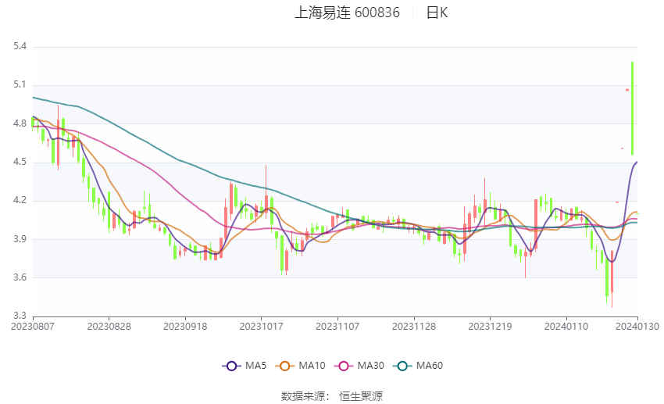Click the 20231128 date axis label

[x=414, y=327]
